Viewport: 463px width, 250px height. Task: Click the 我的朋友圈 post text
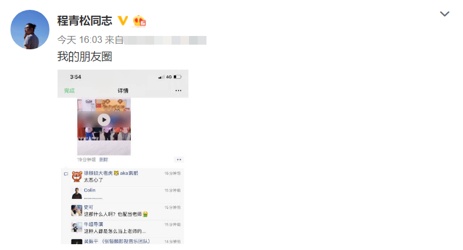(85, 56)
